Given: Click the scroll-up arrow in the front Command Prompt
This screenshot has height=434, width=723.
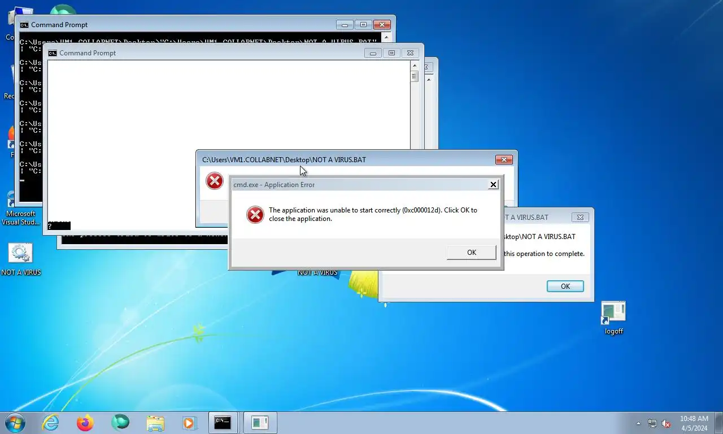Looking at the screenshot, I should click(414, 65).
